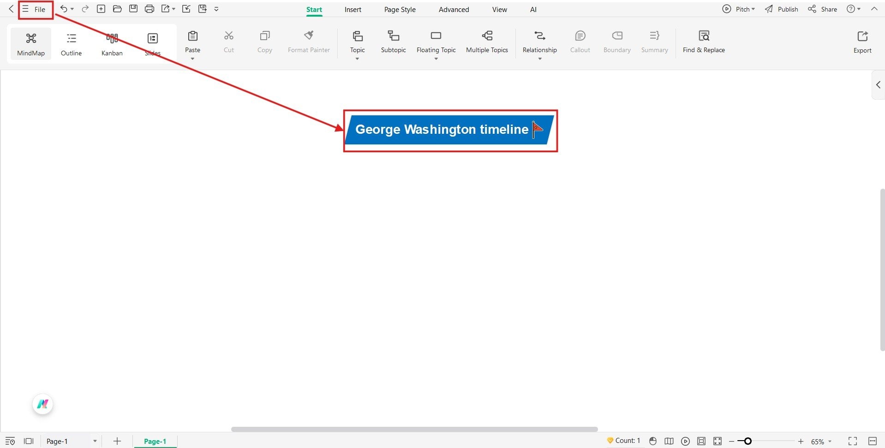
Task: Switch to the Insert ribbon tab
Action: click(353, 9)
